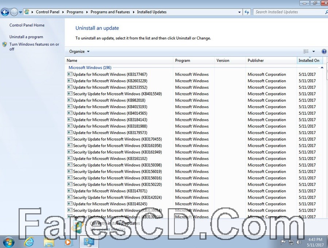Open Help with the question mark icon

tap(324, 51)
